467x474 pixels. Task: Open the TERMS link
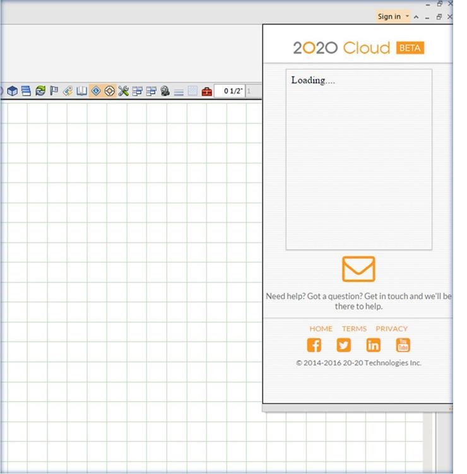[354, 329]
